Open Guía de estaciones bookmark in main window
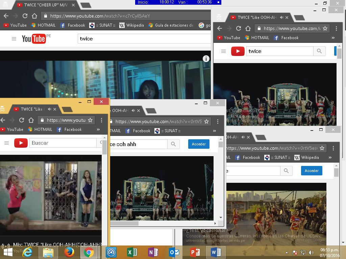 point(171,25)
